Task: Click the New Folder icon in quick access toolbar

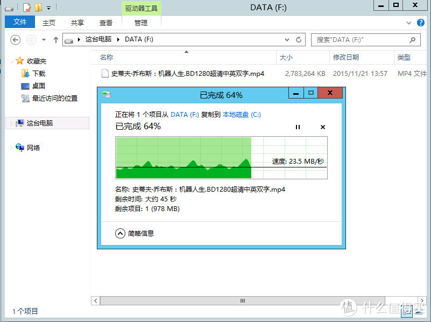Action: (x=38, y=8)
